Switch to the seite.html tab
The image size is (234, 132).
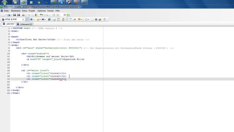point(9,24)
